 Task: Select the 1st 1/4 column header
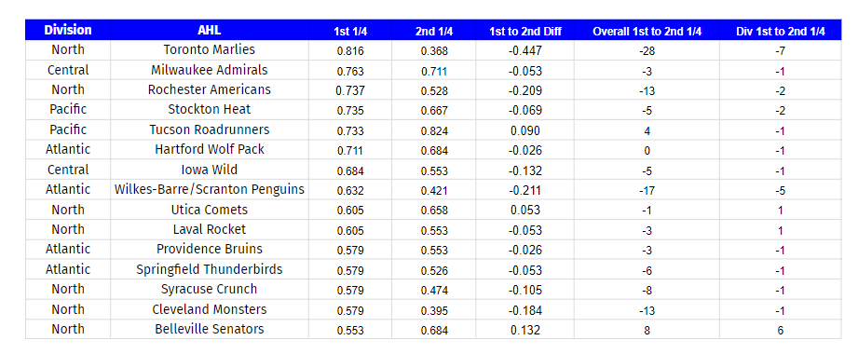[350, 31]
